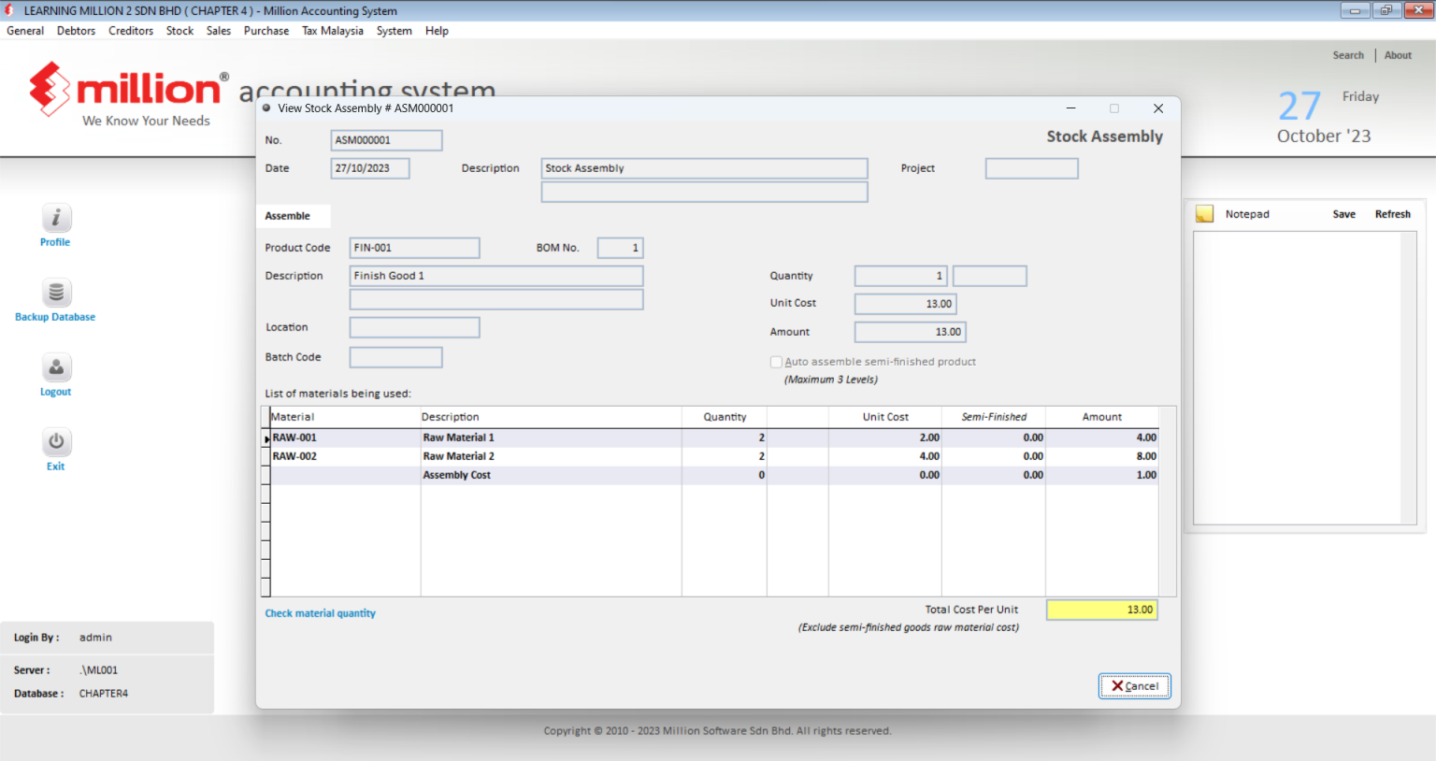Open the Debtors menu
This screenshot has height=761, width=1436.
coord(76,31)
